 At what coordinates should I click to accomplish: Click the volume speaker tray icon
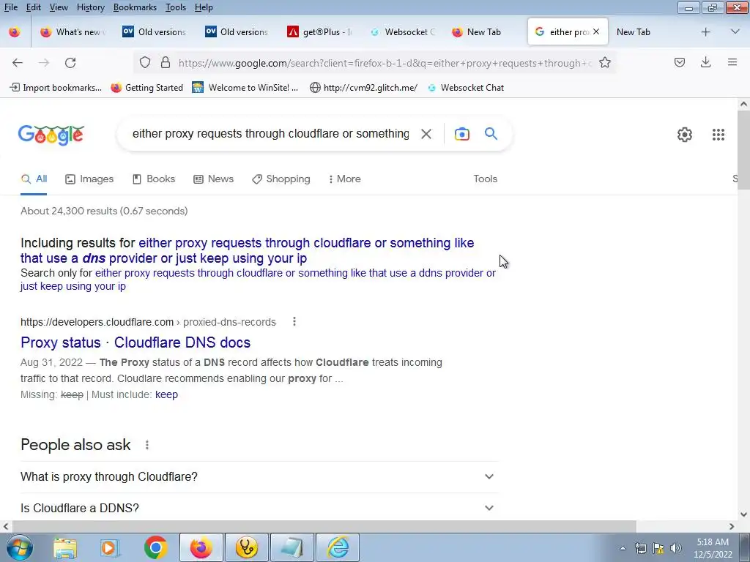(675, 548)
